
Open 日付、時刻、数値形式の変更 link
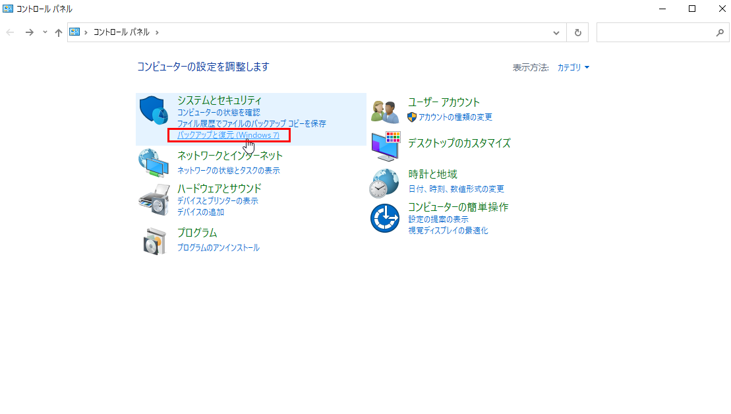coord(456,189)
